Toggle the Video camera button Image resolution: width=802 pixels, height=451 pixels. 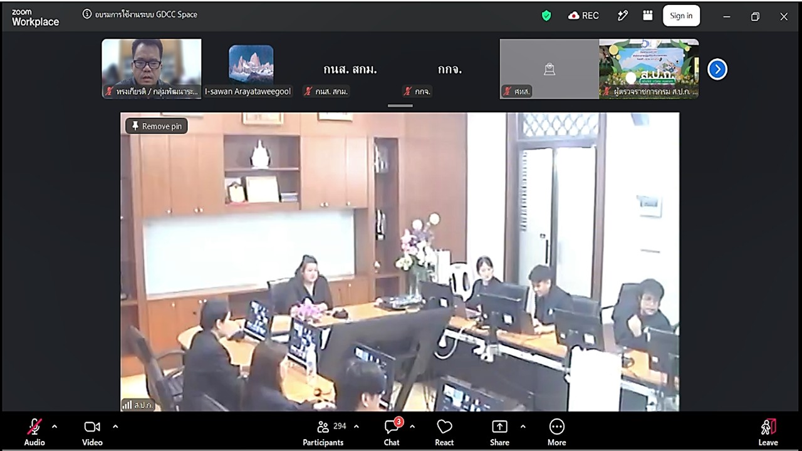pyautogui.click(x=92, y=432)
